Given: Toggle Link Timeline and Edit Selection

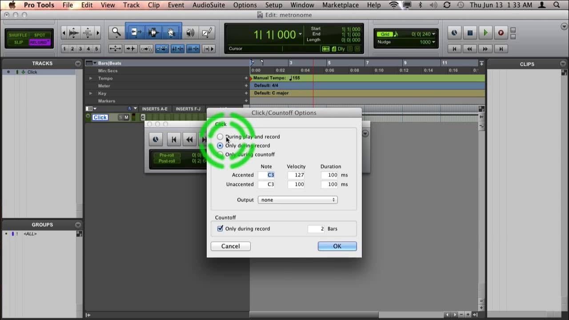Looking at the screenshot, I should 177,49.
